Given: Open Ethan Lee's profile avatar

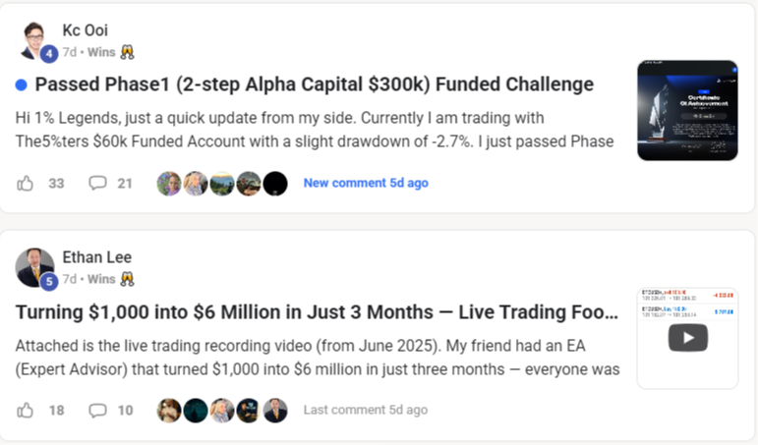Looking at the screenshot, I should coord(35,267).
